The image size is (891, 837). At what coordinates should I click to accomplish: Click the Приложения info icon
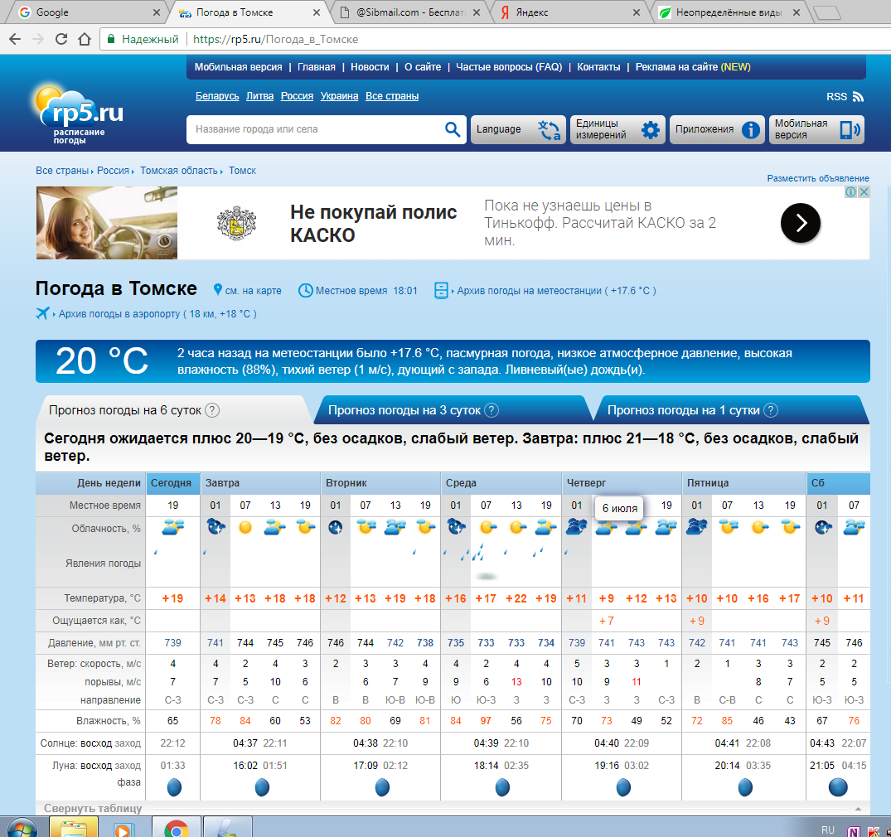[751, 130]
